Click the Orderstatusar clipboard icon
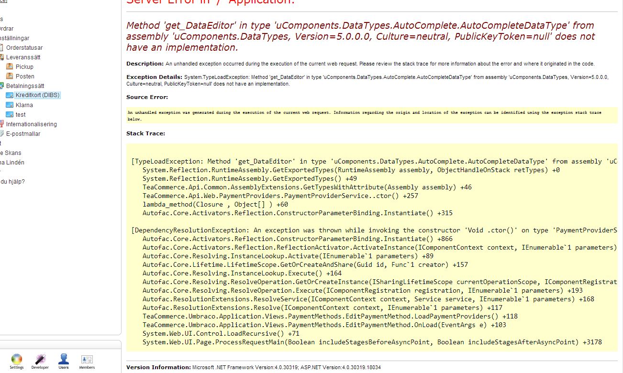Viewport: 623px width, 373px height. (x=2, y=47)
